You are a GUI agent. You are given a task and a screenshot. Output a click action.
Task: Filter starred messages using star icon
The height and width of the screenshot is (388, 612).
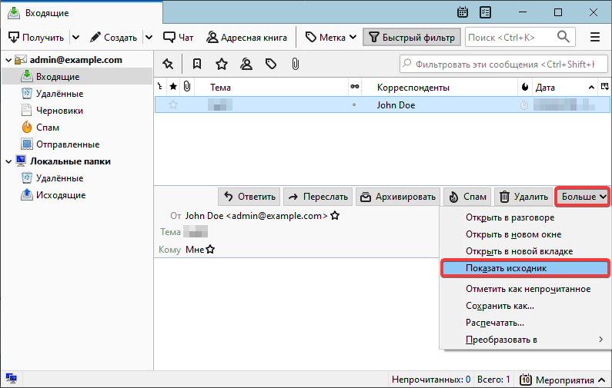[x=222, y=64]
